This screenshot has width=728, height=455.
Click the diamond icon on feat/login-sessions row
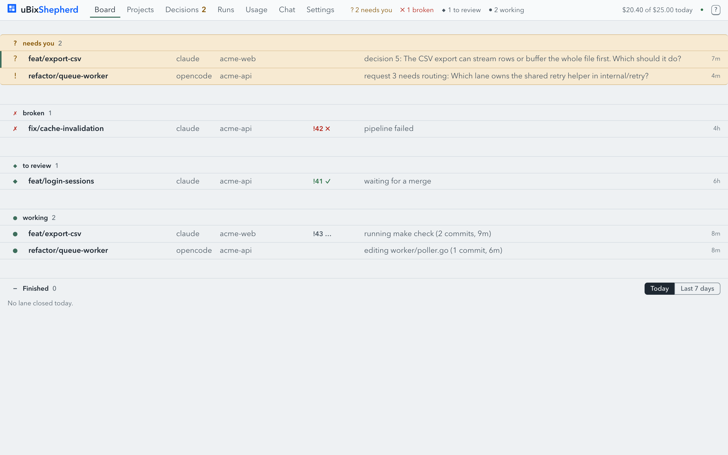click(15, 181)
